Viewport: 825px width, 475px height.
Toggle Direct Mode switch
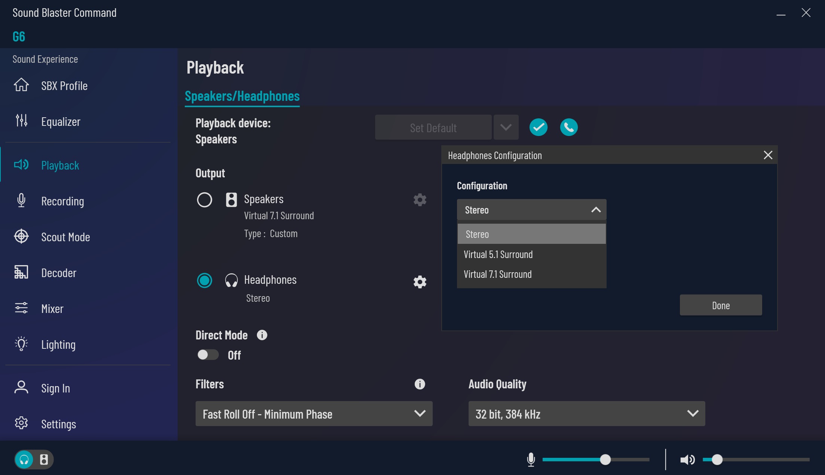[208, 355]
